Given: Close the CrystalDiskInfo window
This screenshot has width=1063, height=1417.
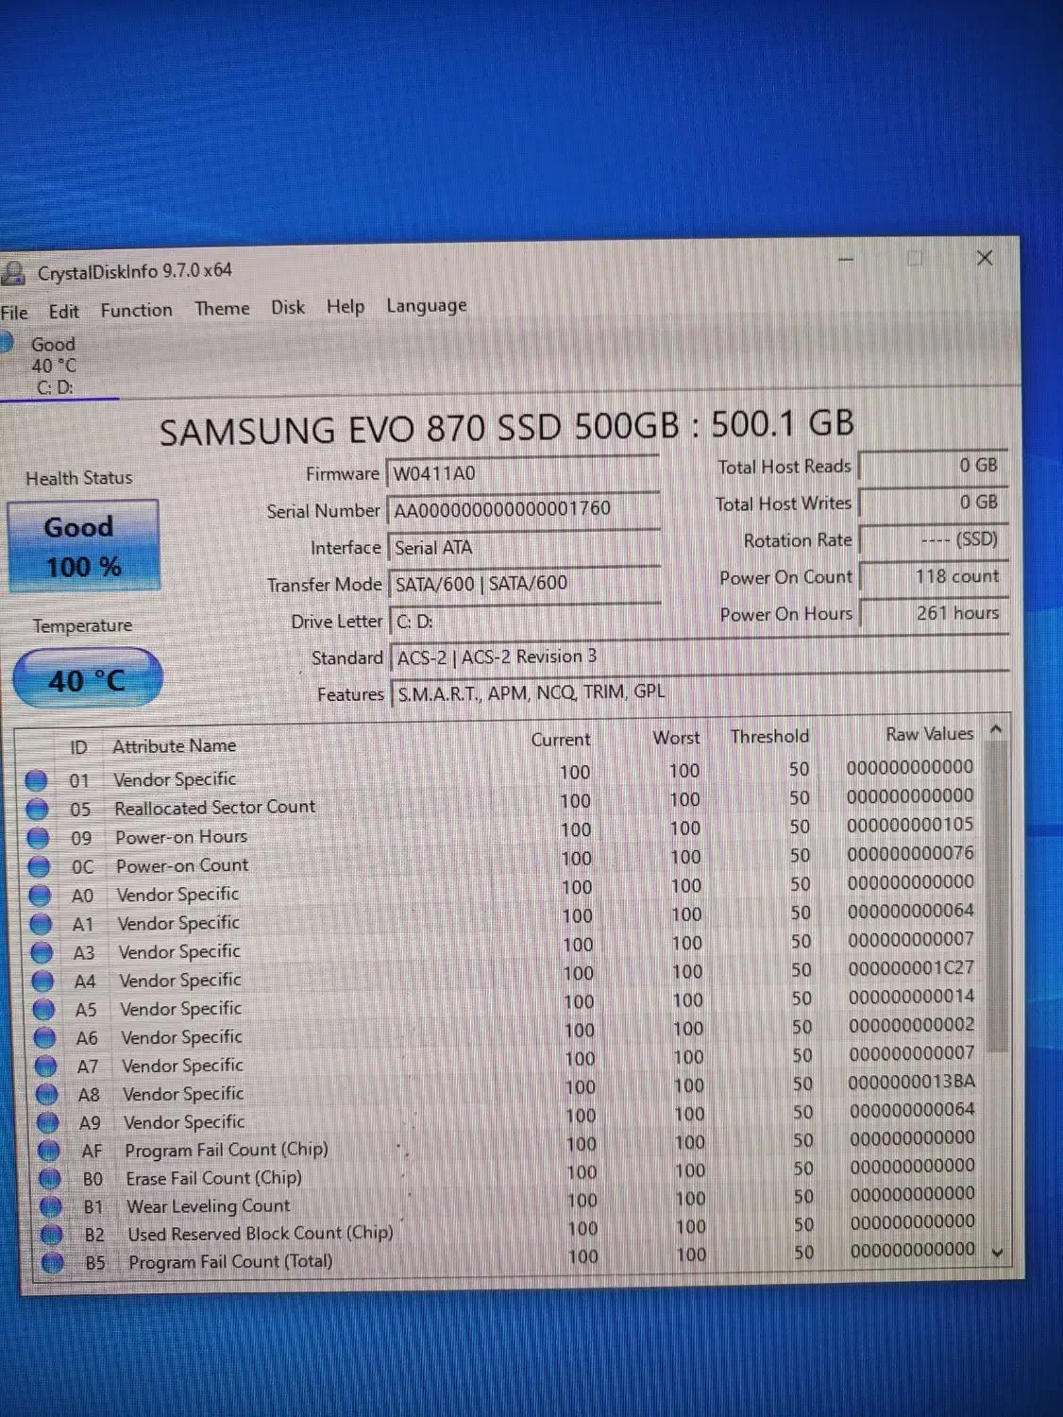Looking at the screenshot, I should pos(985,258).
